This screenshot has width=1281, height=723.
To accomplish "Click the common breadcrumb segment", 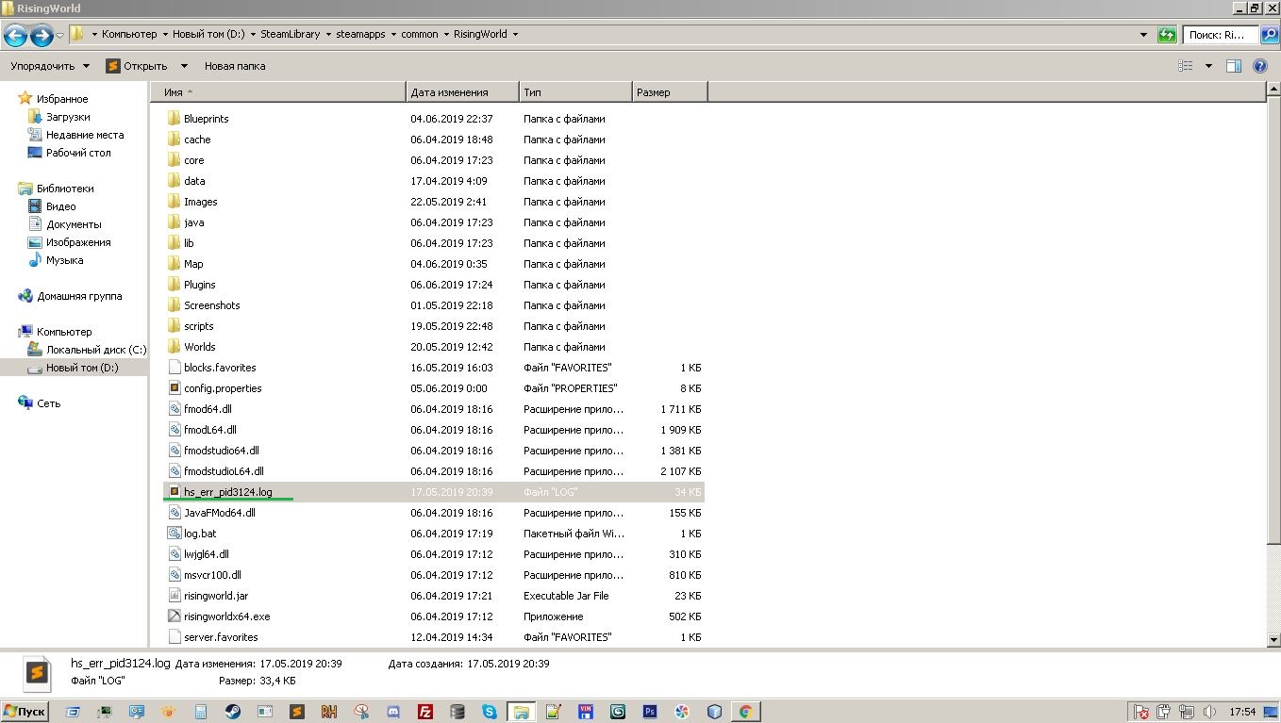I will tap(420, 34).
